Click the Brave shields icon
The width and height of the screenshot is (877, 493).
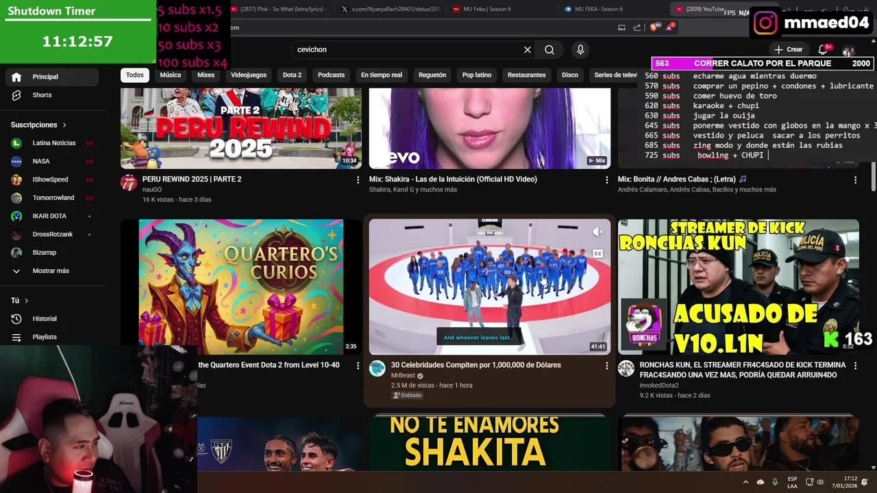click(x=653, y=27)
